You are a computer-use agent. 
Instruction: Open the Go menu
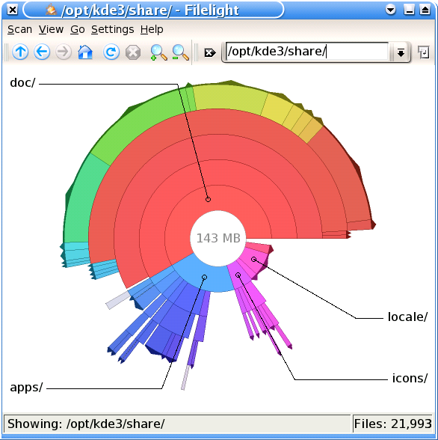point(77,29)
